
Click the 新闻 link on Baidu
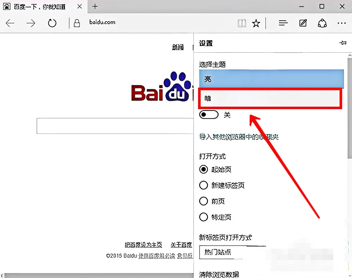click(x=178, y=47)
